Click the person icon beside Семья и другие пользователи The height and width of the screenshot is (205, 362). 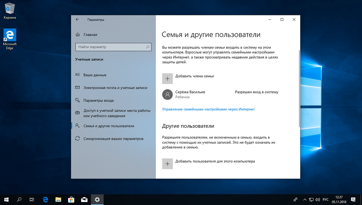pyautogui.click(x=77, y=126)
